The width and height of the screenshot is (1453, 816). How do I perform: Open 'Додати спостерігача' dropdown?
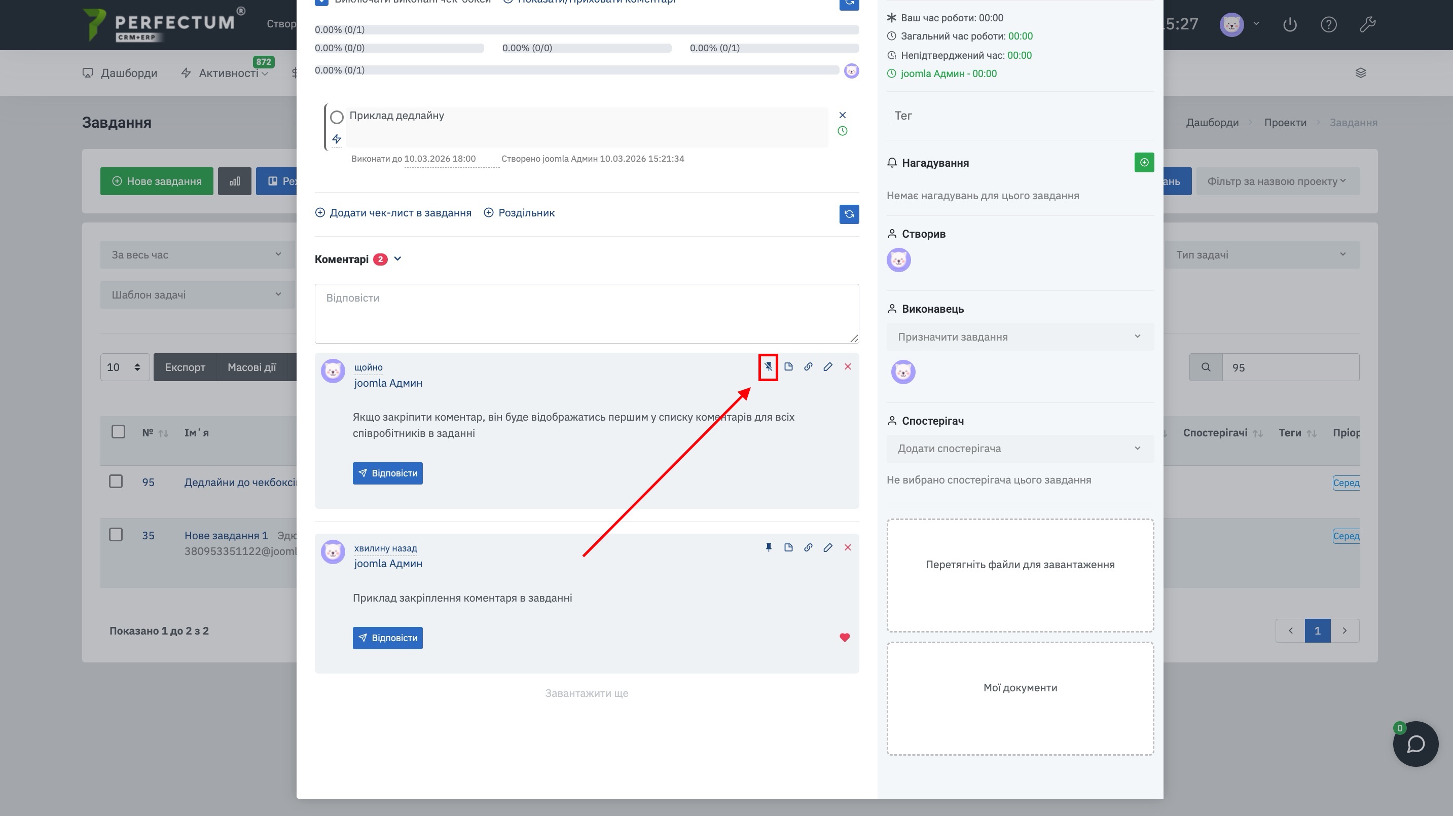coord(1019,449)
